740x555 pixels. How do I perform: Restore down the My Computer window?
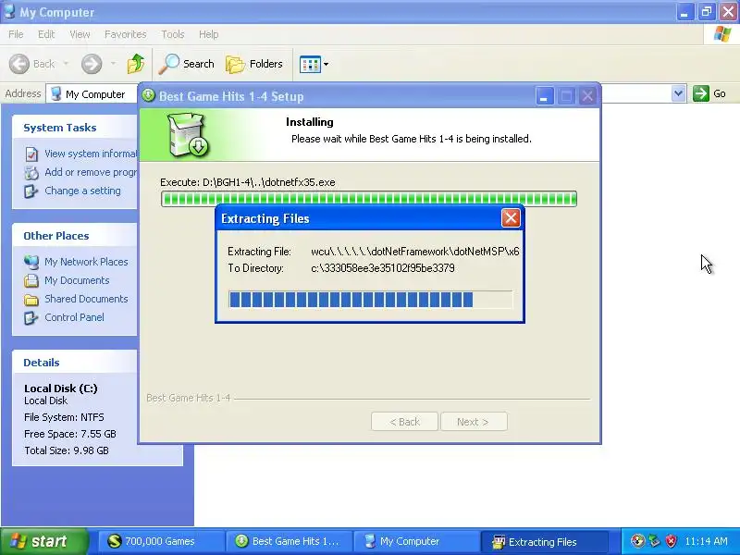[x=706, y=12]
